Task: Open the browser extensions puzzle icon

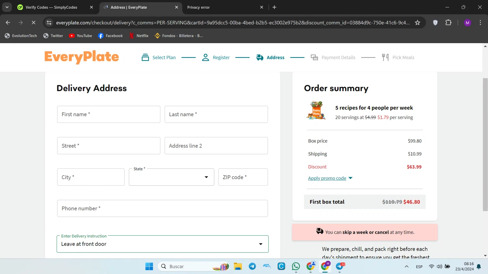Action: click(448, 22)
